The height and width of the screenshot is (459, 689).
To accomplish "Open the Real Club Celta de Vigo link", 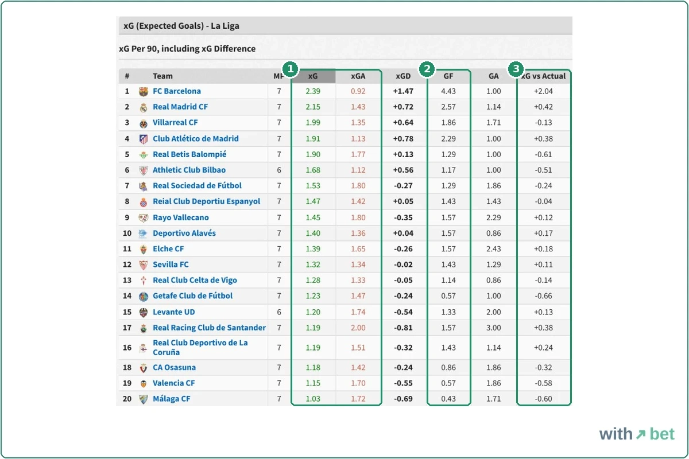I will pyautogui.click(x=195, y=280).
